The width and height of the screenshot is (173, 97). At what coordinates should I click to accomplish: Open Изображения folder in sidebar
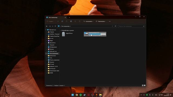tap(52, 47)
